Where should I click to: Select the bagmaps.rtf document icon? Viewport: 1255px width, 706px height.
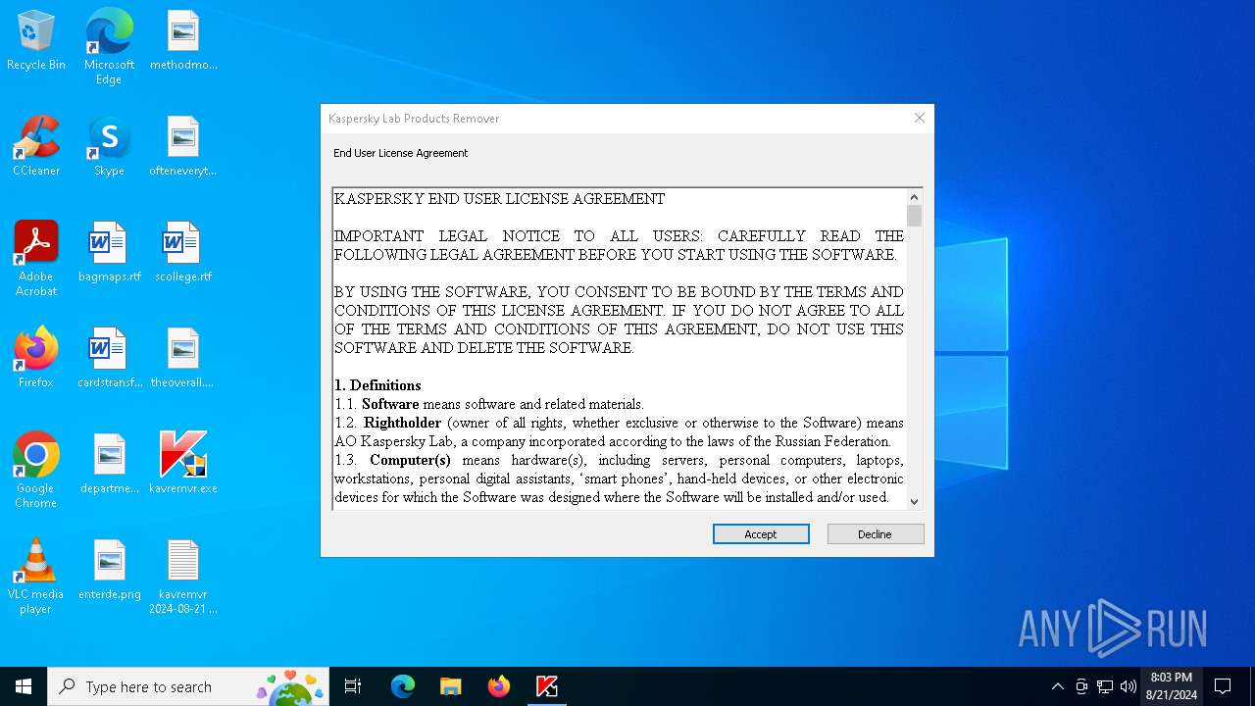109,253
